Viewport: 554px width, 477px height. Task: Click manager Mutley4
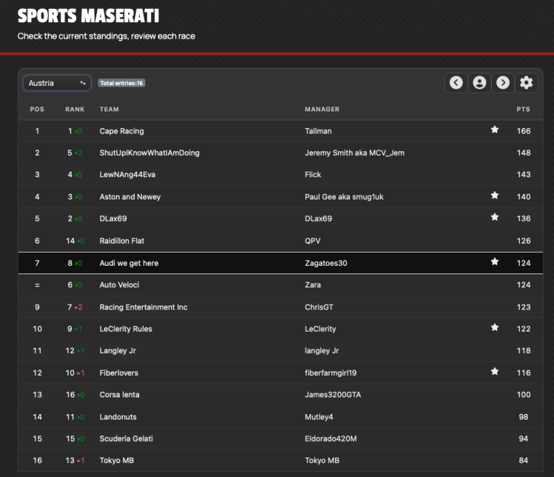[319, 417]
